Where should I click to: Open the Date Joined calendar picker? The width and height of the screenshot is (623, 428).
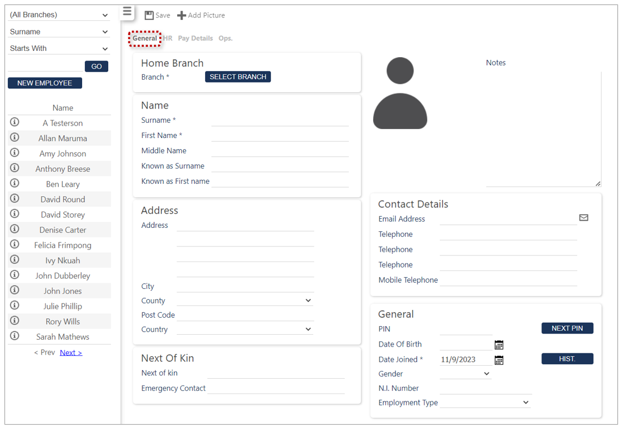[499, 360]
